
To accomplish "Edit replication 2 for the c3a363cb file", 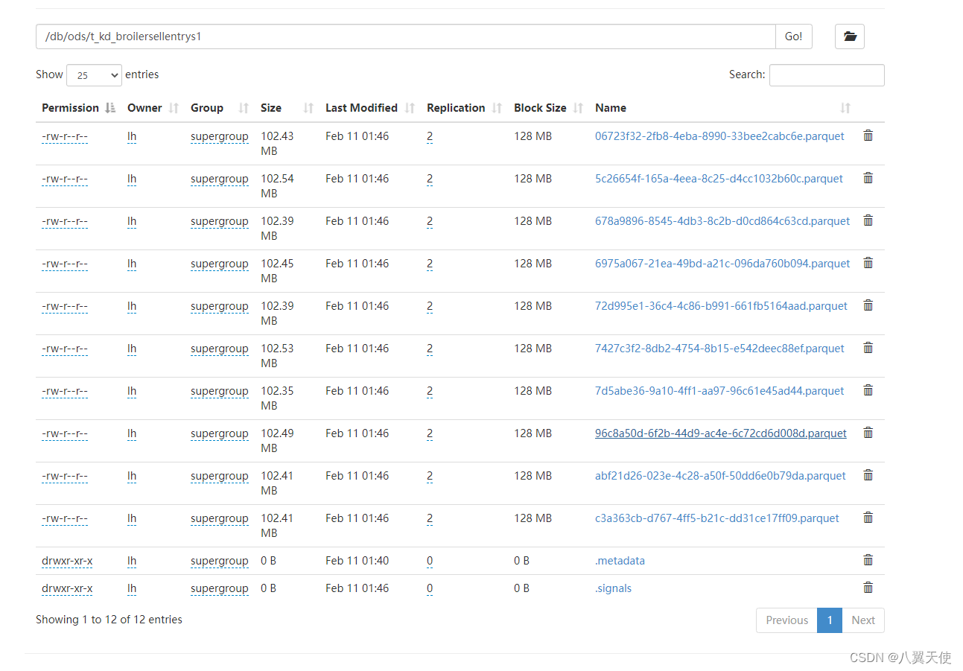I will pyautogui.click(x=430, y=518).
